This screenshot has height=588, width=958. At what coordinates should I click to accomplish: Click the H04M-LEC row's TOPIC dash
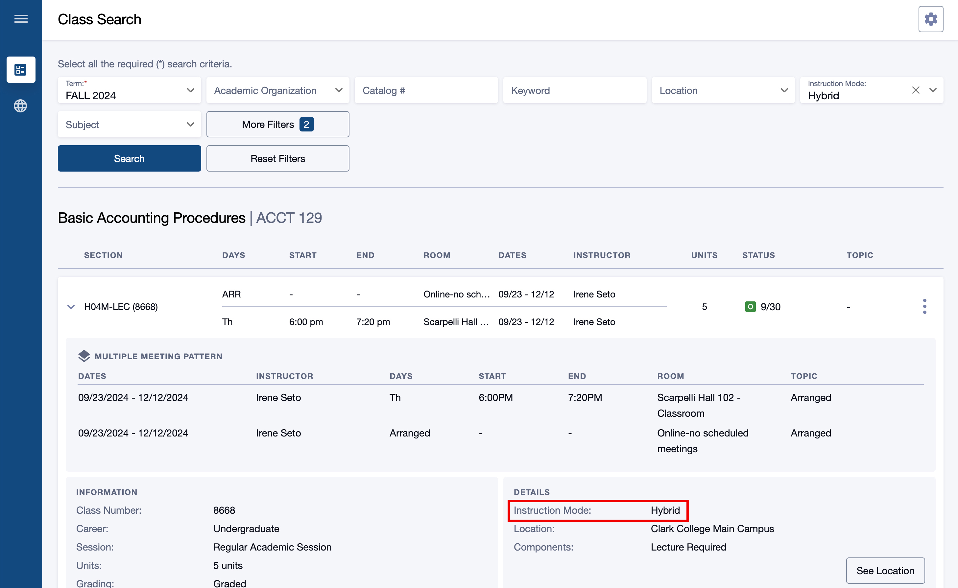point(848,307)
